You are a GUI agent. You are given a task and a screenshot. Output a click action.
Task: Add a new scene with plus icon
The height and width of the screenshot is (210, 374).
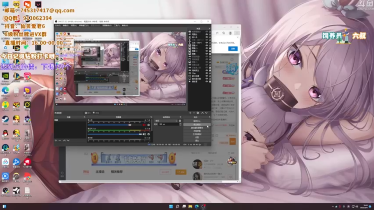coord(56,140)
